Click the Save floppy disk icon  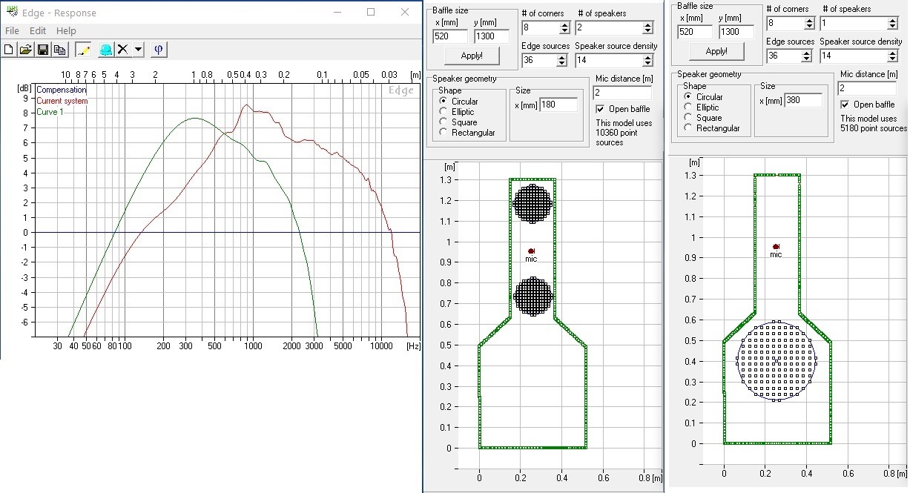(x=42, y=50)
